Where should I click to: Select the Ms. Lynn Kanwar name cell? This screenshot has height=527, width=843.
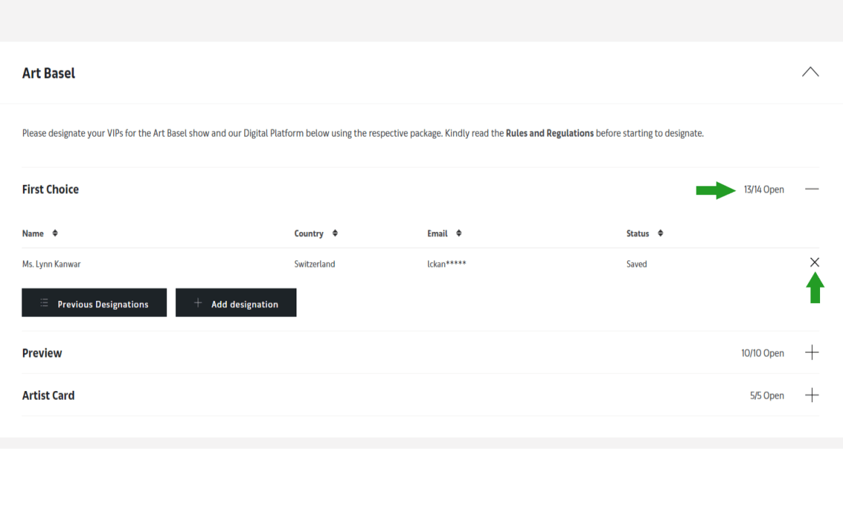[51, 264]
